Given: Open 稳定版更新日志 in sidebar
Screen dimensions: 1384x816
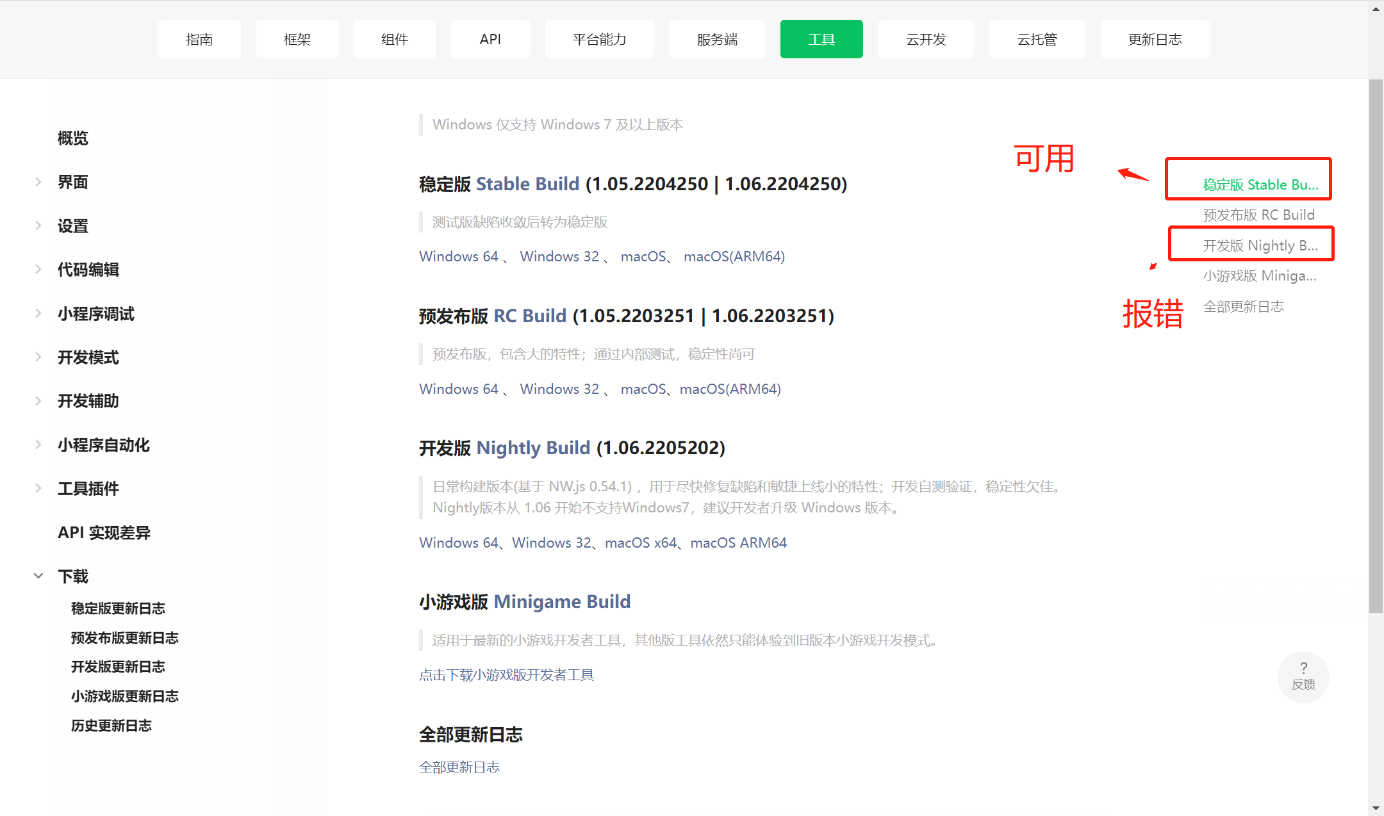Looking at the screenshot, I should click(x=118, y=608).
